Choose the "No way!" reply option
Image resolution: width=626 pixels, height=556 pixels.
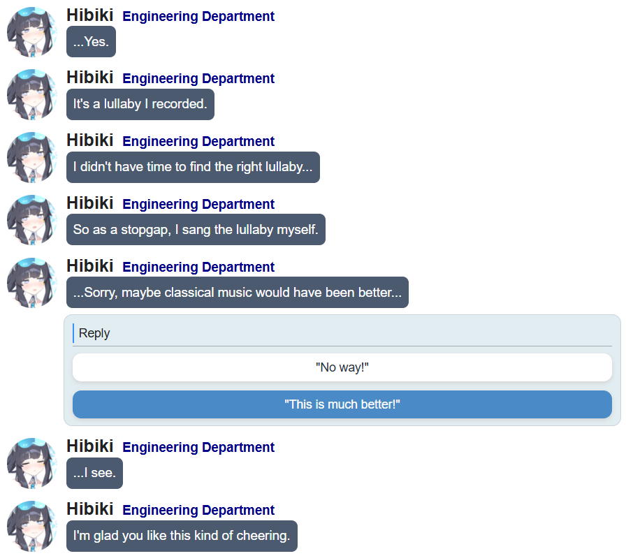pyautogui.click(x=342, y=367)
